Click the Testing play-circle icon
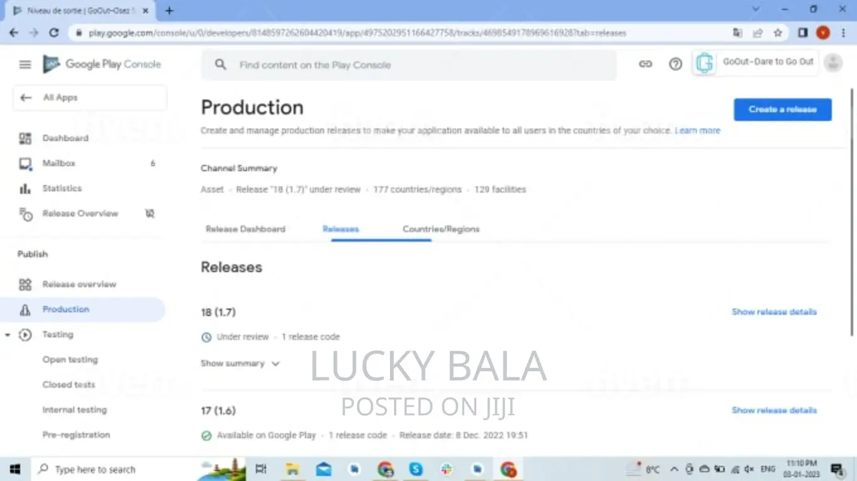 point(25,335)
